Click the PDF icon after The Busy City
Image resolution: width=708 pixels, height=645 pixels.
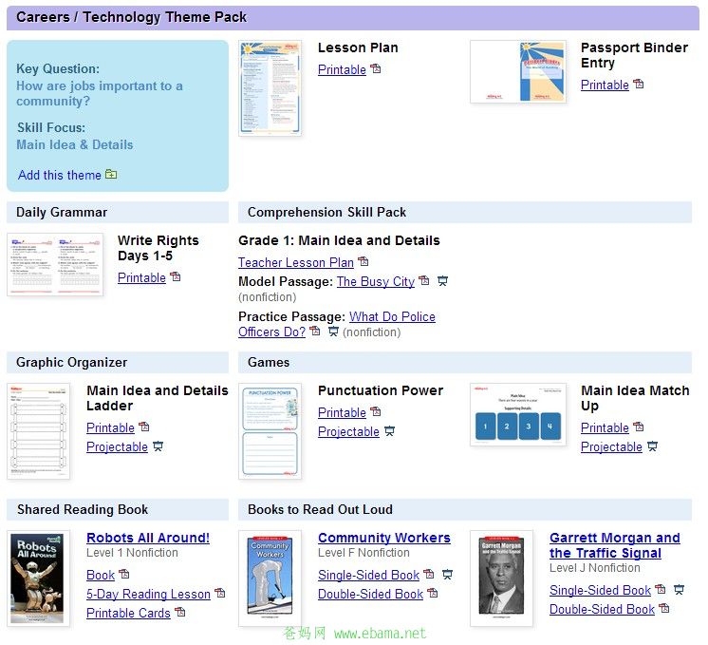424,280
